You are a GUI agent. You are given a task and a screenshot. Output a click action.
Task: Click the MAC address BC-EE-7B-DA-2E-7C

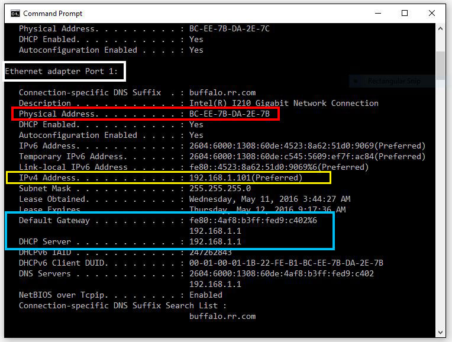pyautogui.click(x=229, y=28)
